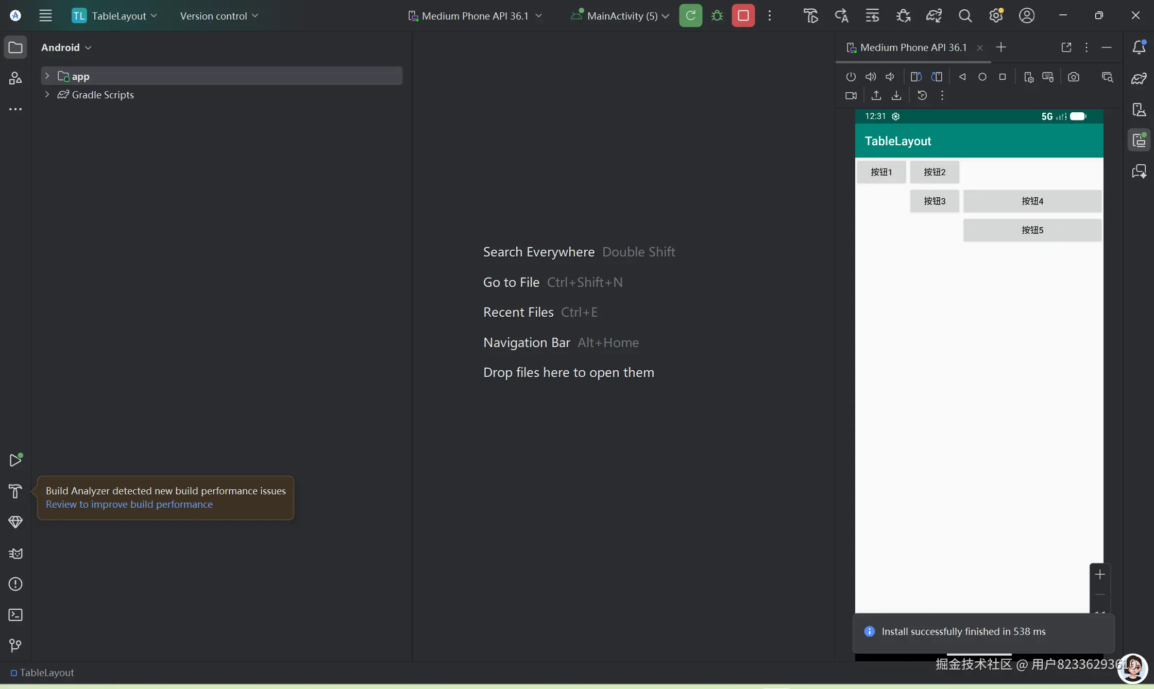Image resolution: width=1154 pixels, height=689 pixels.
Task: Take emulator screenshot with the camera icon
Action: (x=1074, y=77)
